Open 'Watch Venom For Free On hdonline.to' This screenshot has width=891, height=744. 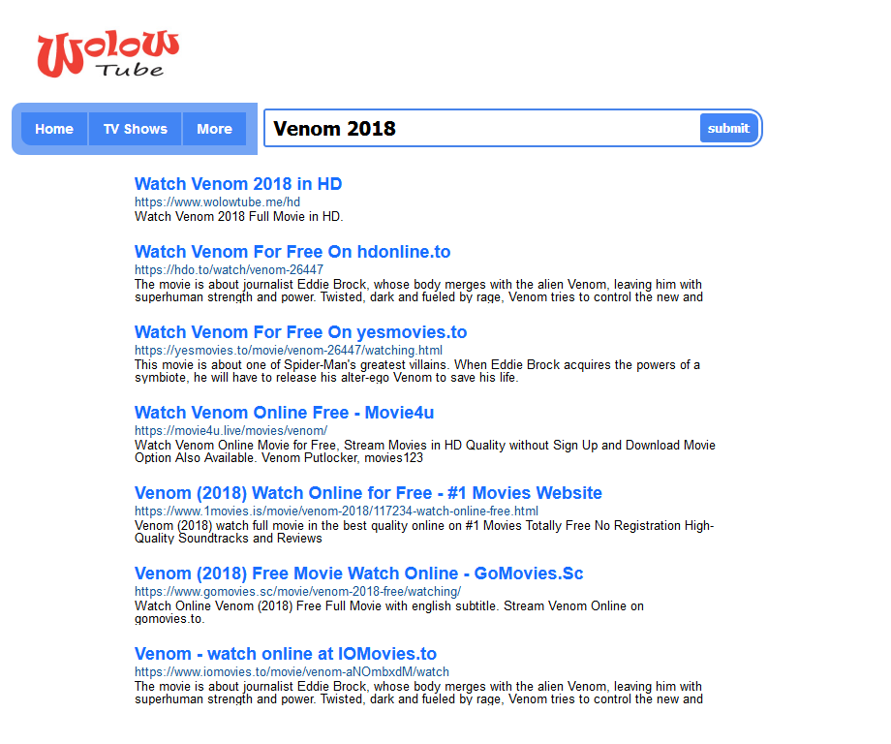[292, 252]
